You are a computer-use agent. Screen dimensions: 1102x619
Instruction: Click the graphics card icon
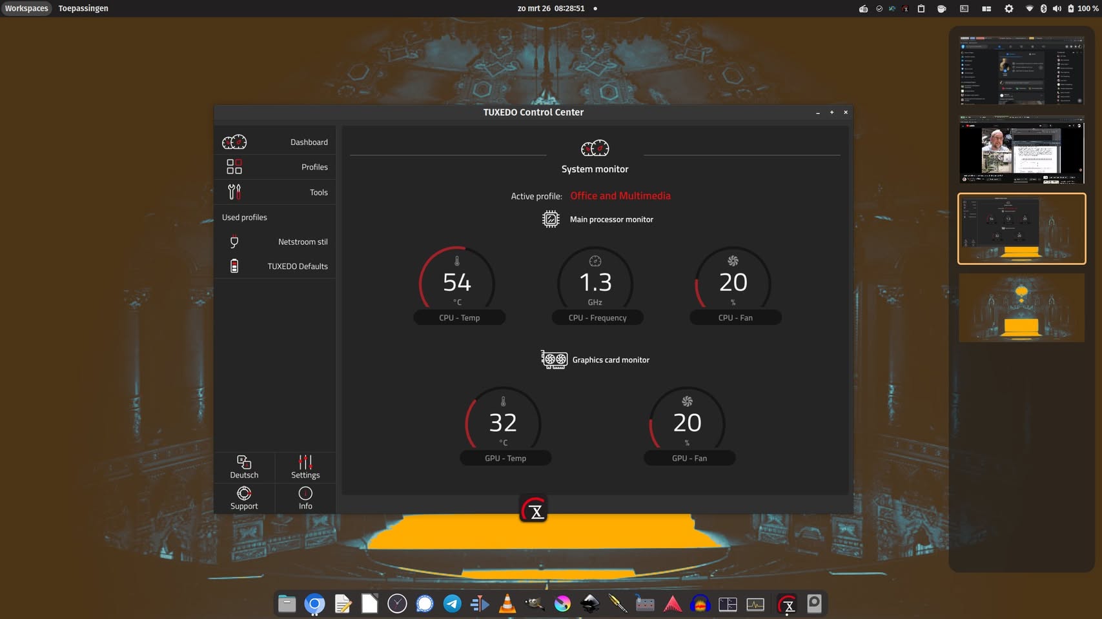[x=554, y=360]
